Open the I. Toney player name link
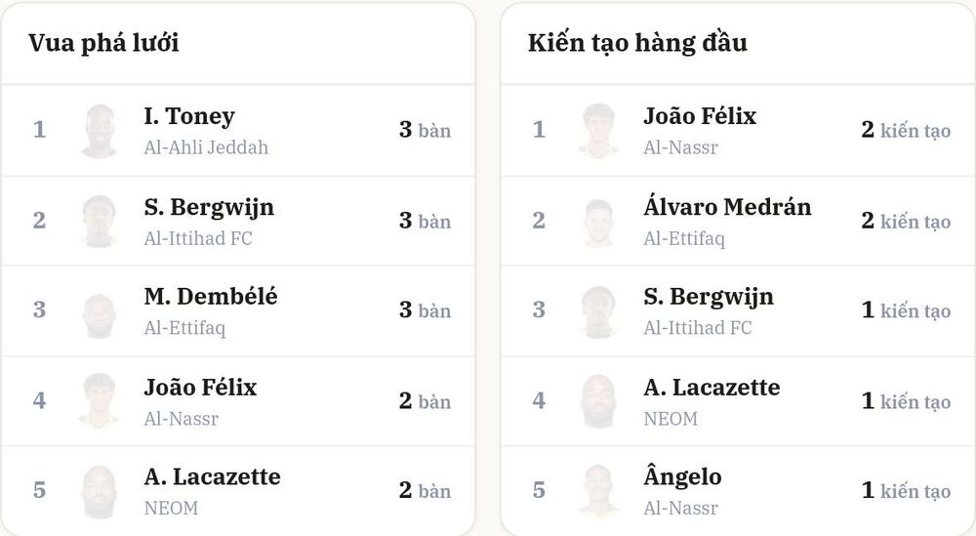This screenshot has height=536, width=976. click(189, 116)
